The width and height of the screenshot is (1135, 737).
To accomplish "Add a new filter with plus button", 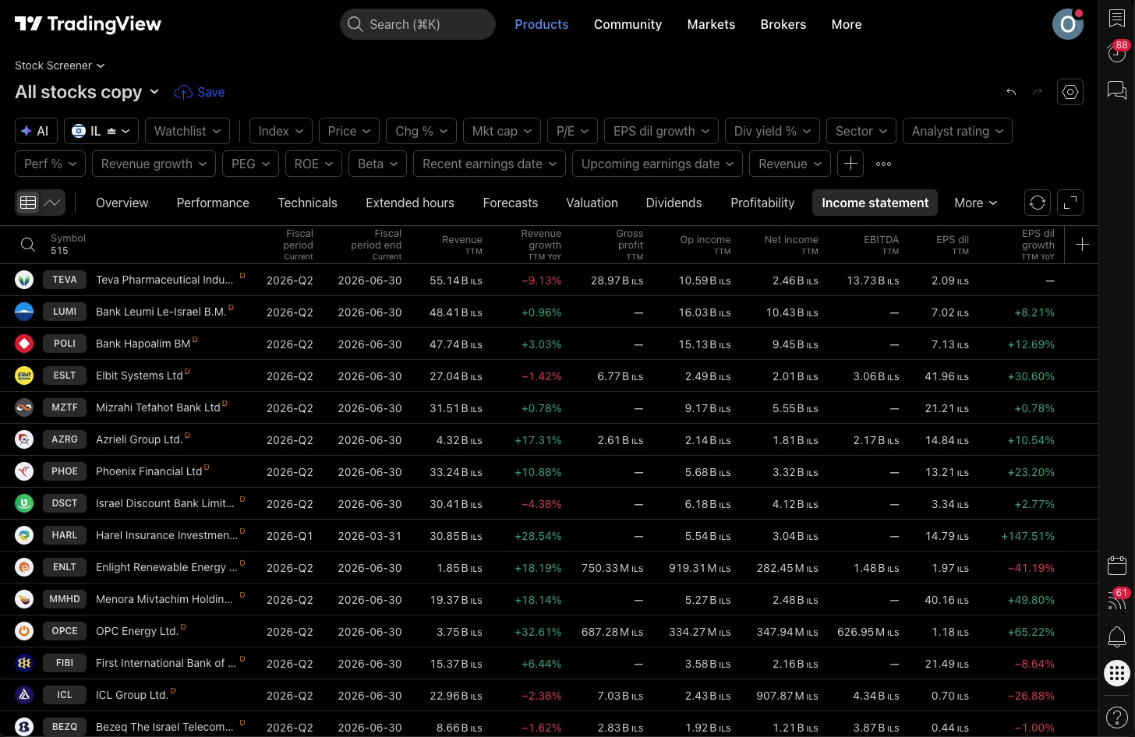I will [850, 164].
